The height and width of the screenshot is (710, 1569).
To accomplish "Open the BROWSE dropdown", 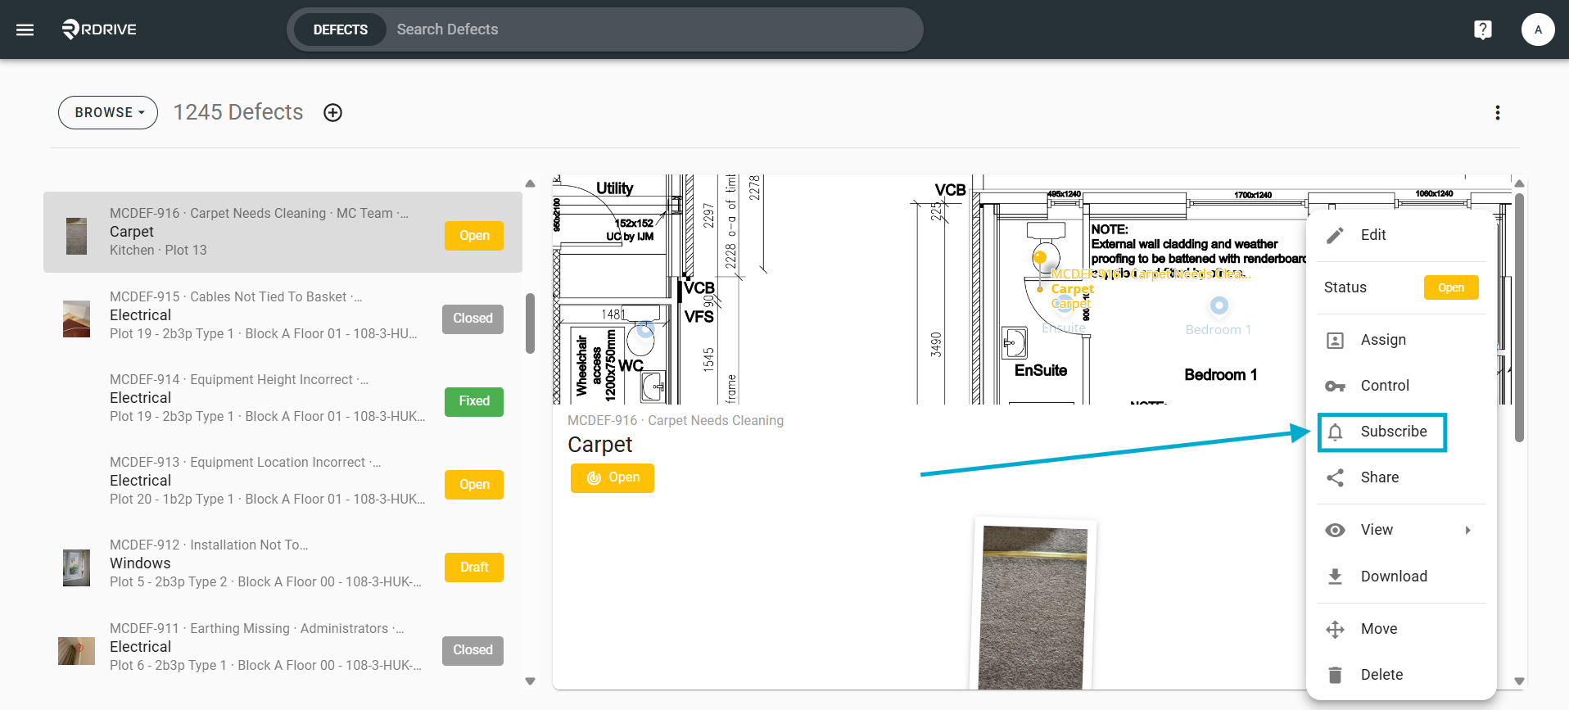I will tap(108, 113).
